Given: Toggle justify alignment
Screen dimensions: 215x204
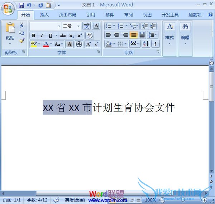Looking at the screenshot, I should [134, 35].
